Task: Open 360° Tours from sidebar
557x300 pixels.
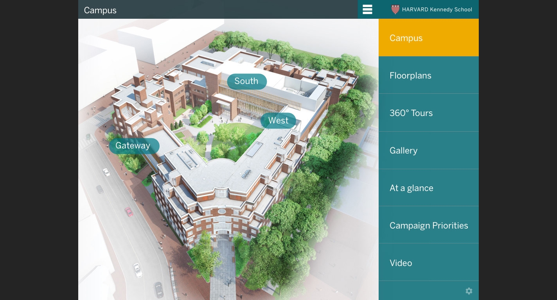Action: (x=429, y=112)
